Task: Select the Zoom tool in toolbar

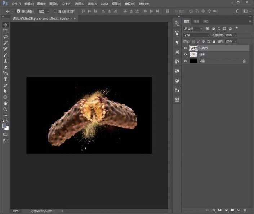Action: 5,109
